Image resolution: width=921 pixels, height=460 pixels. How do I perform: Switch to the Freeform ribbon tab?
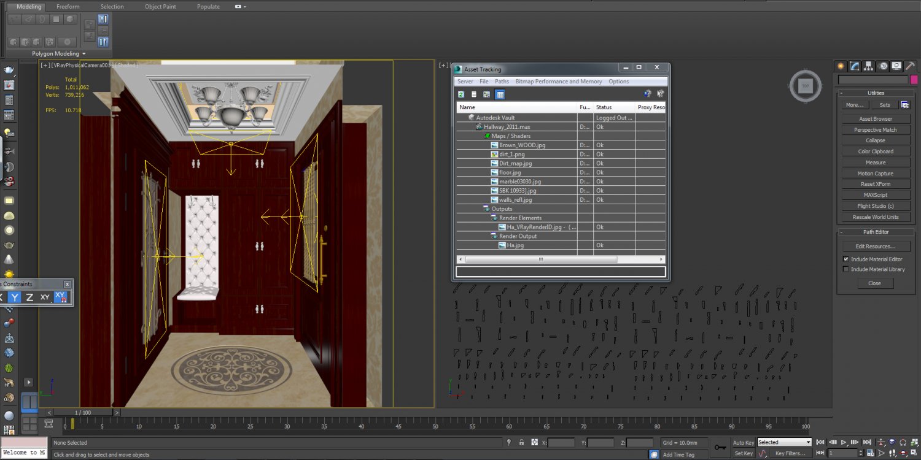pos(68,6)
